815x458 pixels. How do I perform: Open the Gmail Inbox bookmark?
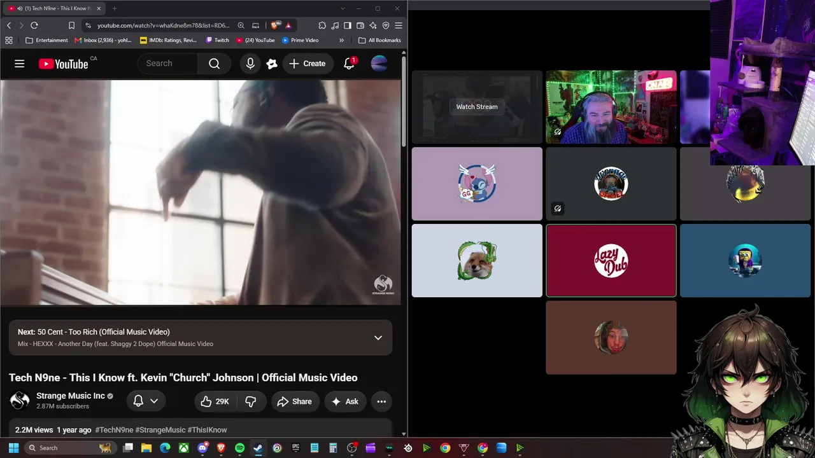point(103,40)
